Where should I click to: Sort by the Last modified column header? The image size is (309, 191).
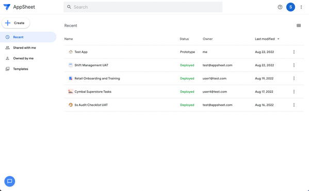point(265,39)
